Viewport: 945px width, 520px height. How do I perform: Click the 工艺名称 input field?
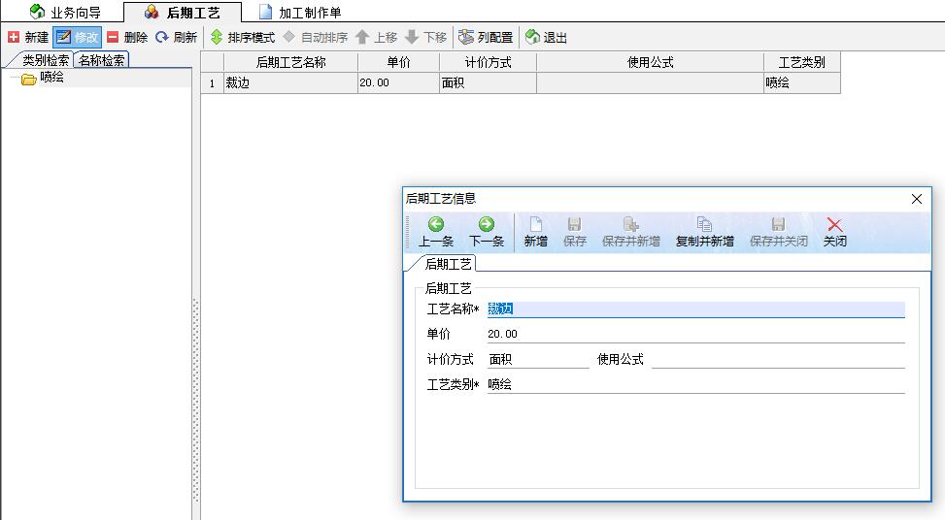(695, 309)
